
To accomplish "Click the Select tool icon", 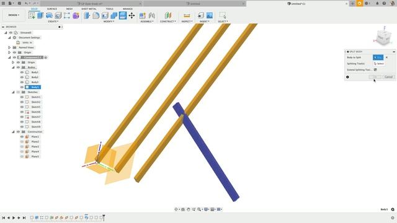I will [x=223, y=15].
